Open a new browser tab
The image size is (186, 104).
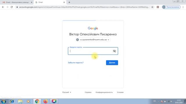click(69, 2)
